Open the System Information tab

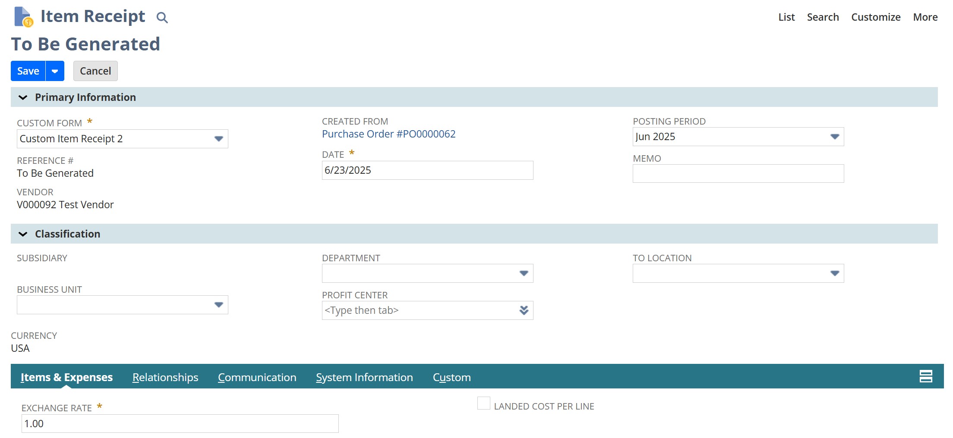coord(364,377)
